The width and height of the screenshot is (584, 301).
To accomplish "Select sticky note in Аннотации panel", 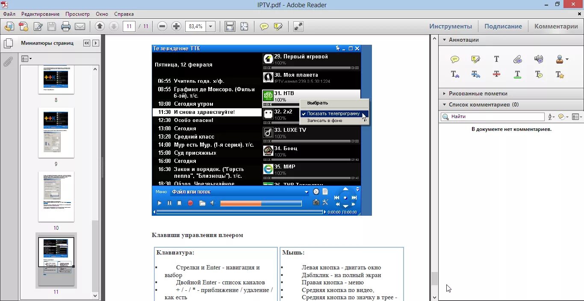I will pyautogui.click(x=455, y=60).
